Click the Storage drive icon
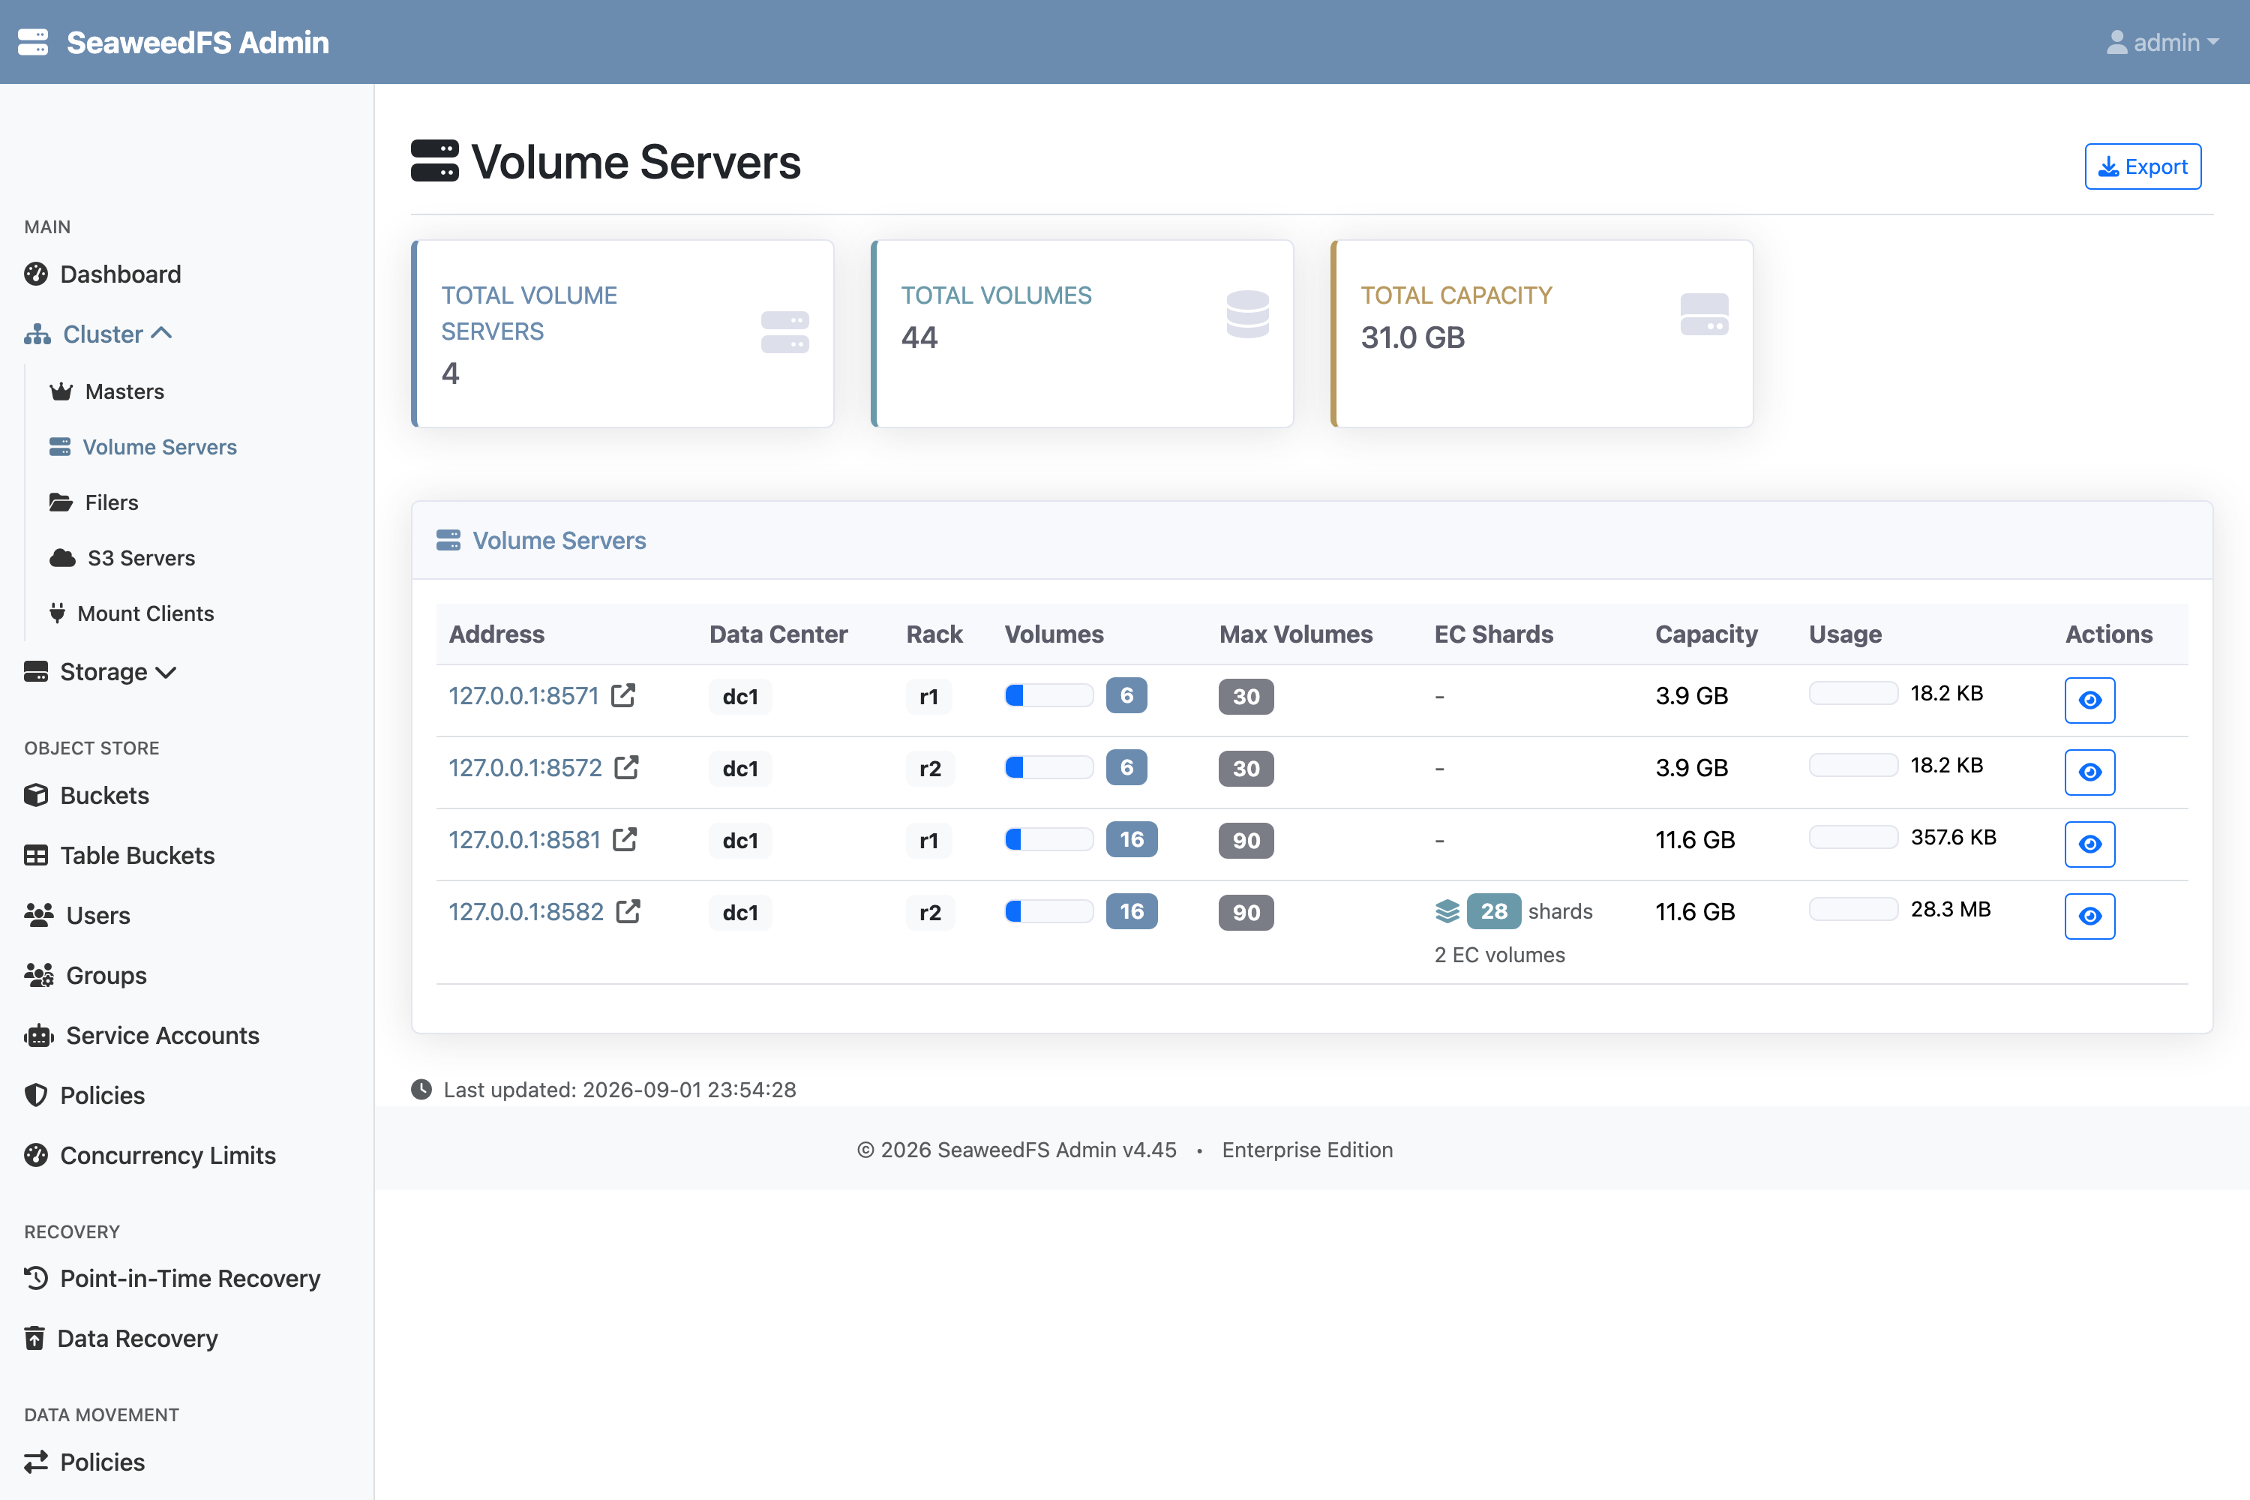The height and width of the screenshot is (1500, 2250). 36,671
